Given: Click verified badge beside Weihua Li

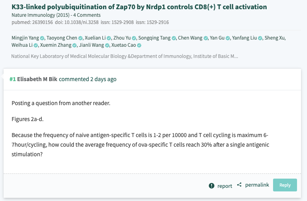Looking at the screenshot, I should point(36,46).
